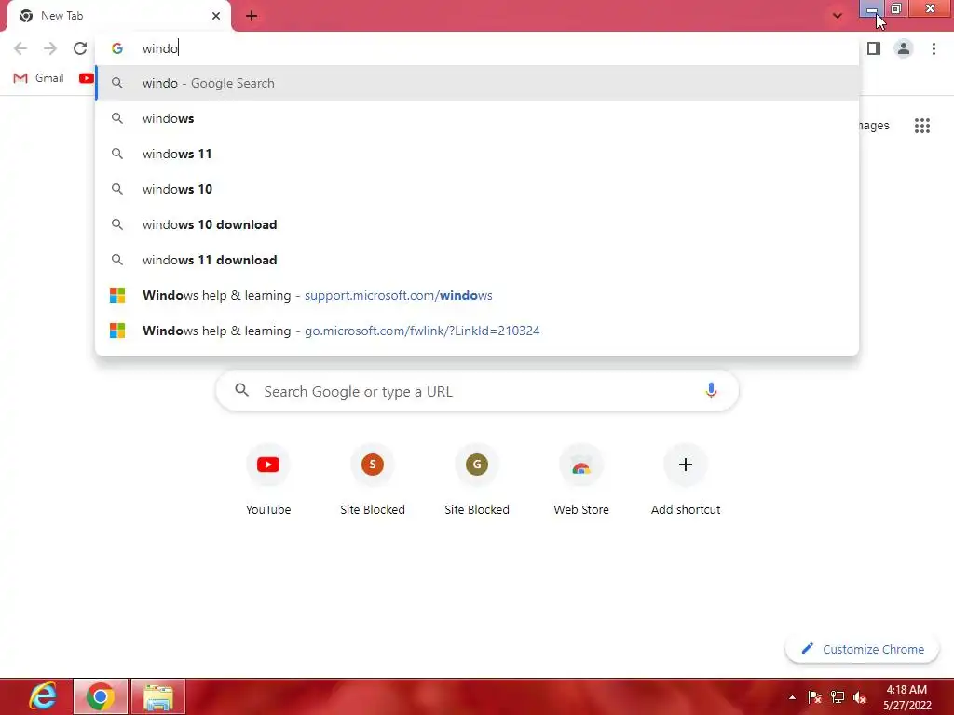Viewport: 954px width, 715px height.
Task: Open the G Site Blocked shortcut
Action: (477, 480)
